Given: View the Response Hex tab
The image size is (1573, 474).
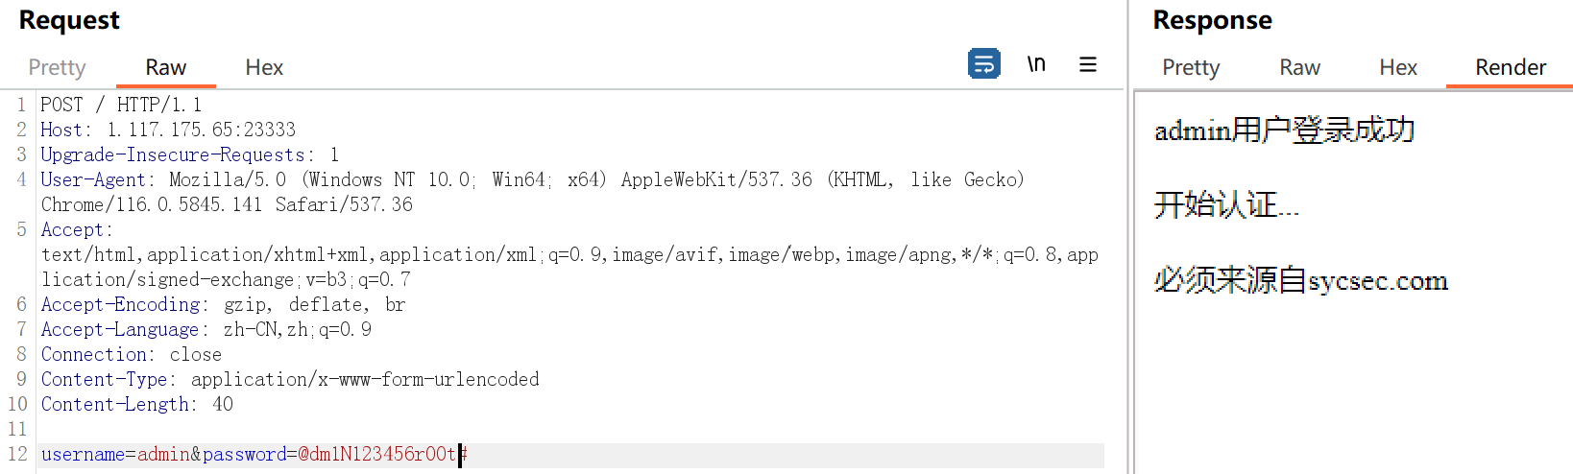Looking at the screenshot, I should click(x=1397, y=67).
